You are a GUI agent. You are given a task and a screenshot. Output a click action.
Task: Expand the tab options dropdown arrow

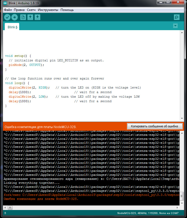[x=175, y=26]
